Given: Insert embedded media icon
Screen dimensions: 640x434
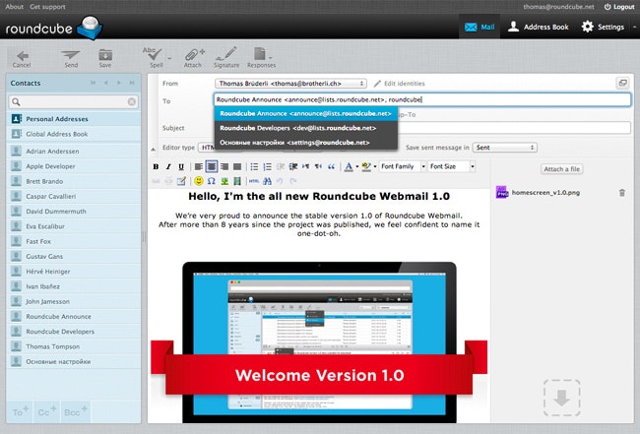Looking at the screenshot, I should coord(236,181).
